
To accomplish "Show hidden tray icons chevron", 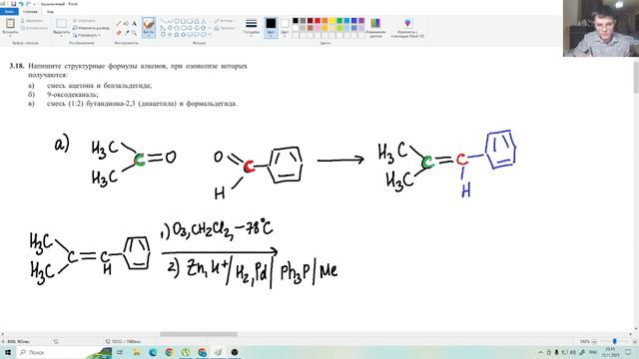I will [x=540, y=352].
